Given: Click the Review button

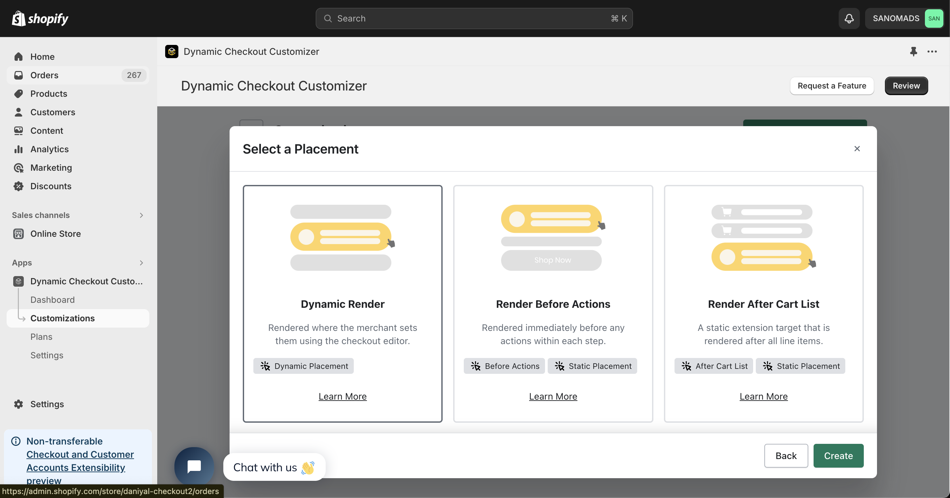Looking at the screenshot, I should tap(906, 86).
